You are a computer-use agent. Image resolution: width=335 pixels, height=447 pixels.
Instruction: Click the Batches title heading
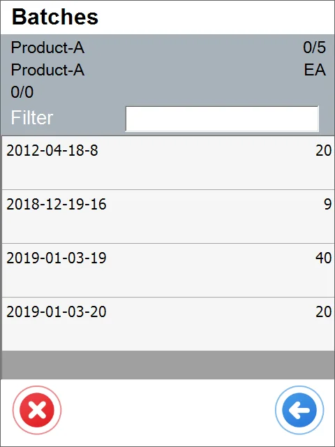click(x=55, y=17)
